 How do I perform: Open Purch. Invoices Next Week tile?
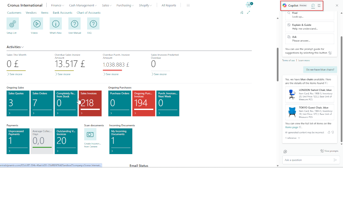(168, 103)
